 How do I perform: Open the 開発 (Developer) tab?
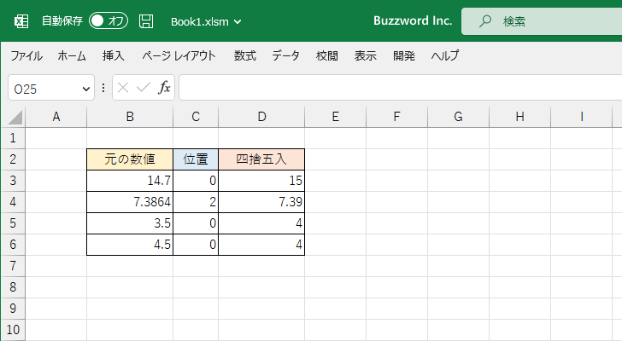404,55
